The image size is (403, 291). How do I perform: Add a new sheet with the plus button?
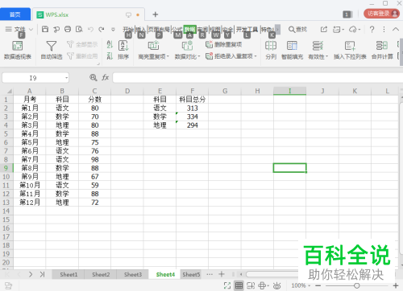click(222, 274)
